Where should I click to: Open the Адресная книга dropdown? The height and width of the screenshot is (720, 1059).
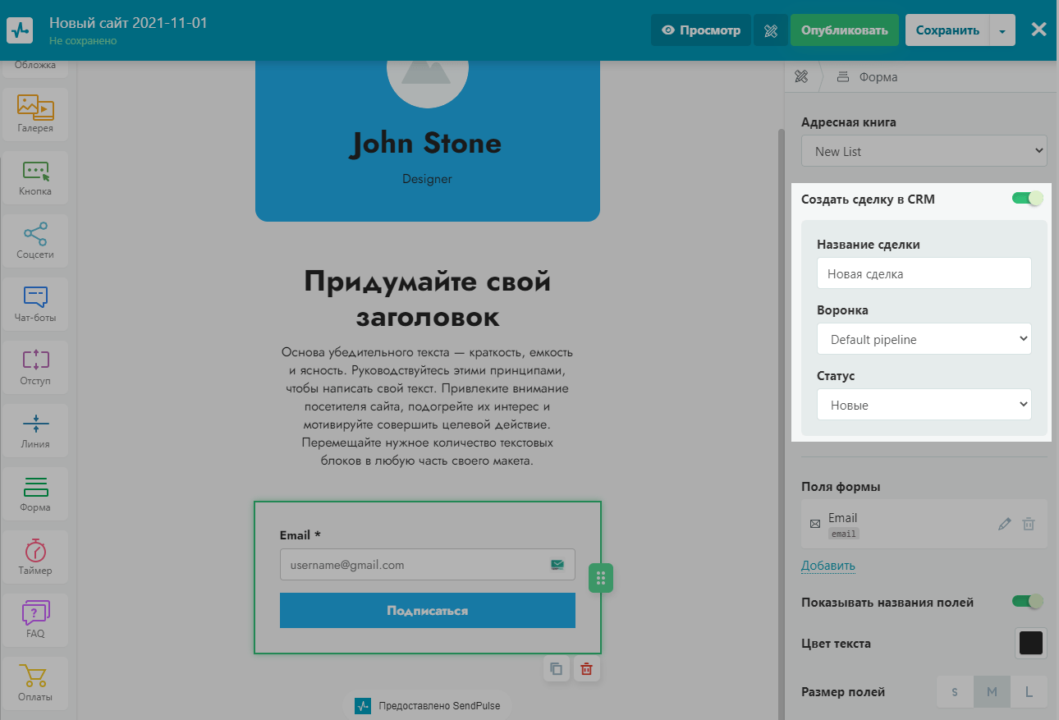pyautogui.click(x=924, y=152)
